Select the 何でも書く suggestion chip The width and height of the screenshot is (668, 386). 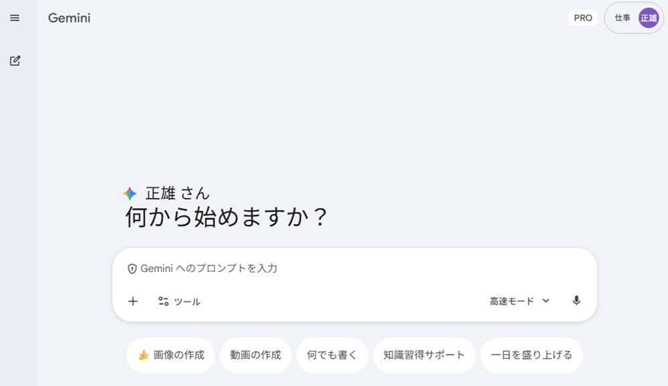click(x=332, y=355)
